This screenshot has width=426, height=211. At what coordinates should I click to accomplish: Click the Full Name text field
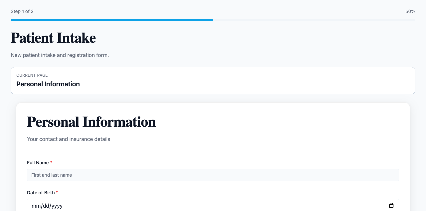tap(213, 175)
